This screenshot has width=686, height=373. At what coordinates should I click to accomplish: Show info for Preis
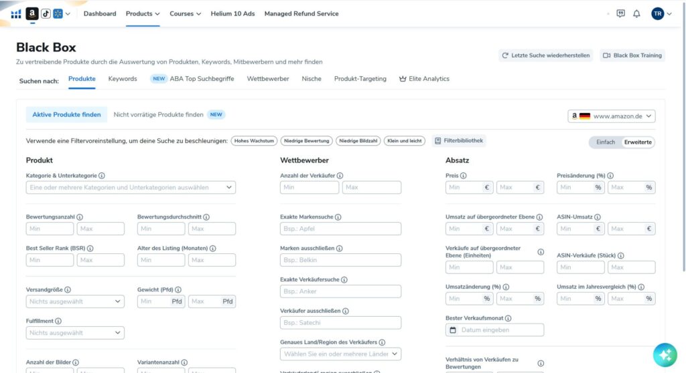point(464,176)
